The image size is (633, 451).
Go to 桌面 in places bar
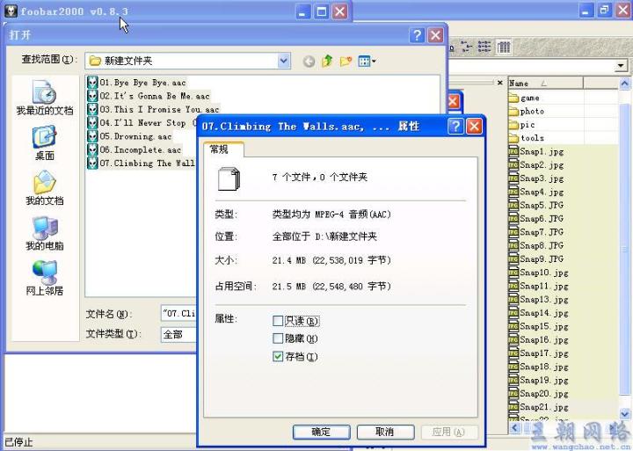[44, 143]
